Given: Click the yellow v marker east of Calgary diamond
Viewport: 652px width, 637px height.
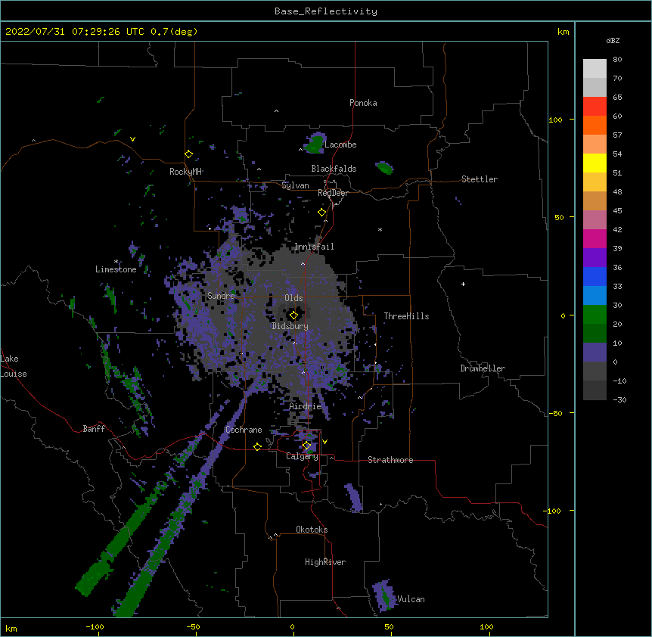Looking at the screenshot, I should (x=324, y=442).
